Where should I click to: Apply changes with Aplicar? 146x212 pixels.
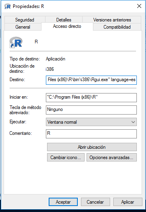click(x=128, y=202)
